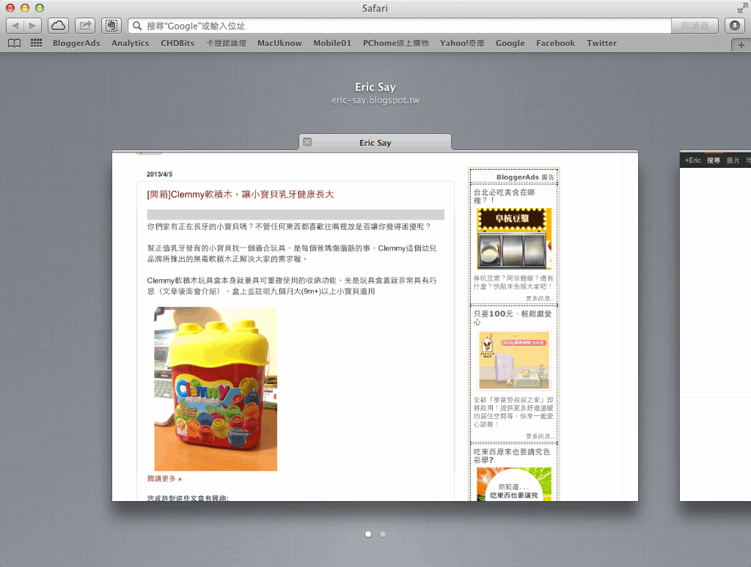Click the 台北必吃美食在哪裡 ad title
This screenshot has width=751, height=567.
click(505, 196)
